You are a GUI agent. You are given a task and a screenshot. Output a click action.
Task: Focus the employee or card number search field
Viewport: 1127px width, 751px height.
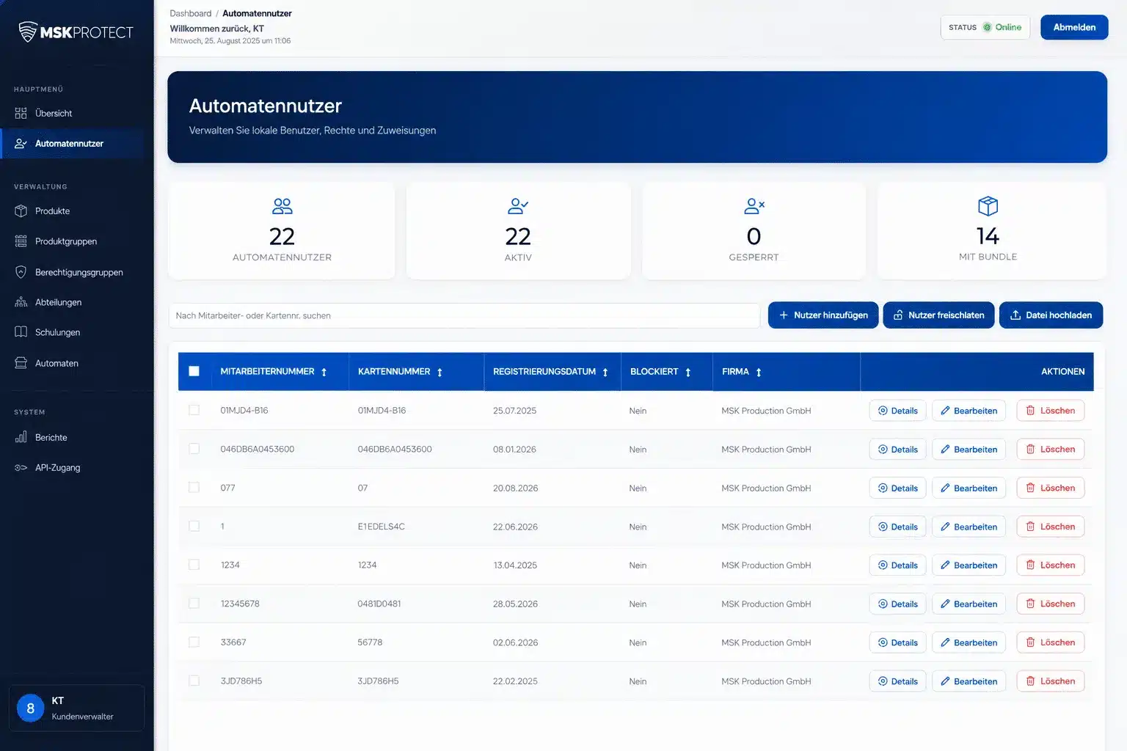point(464,315)
